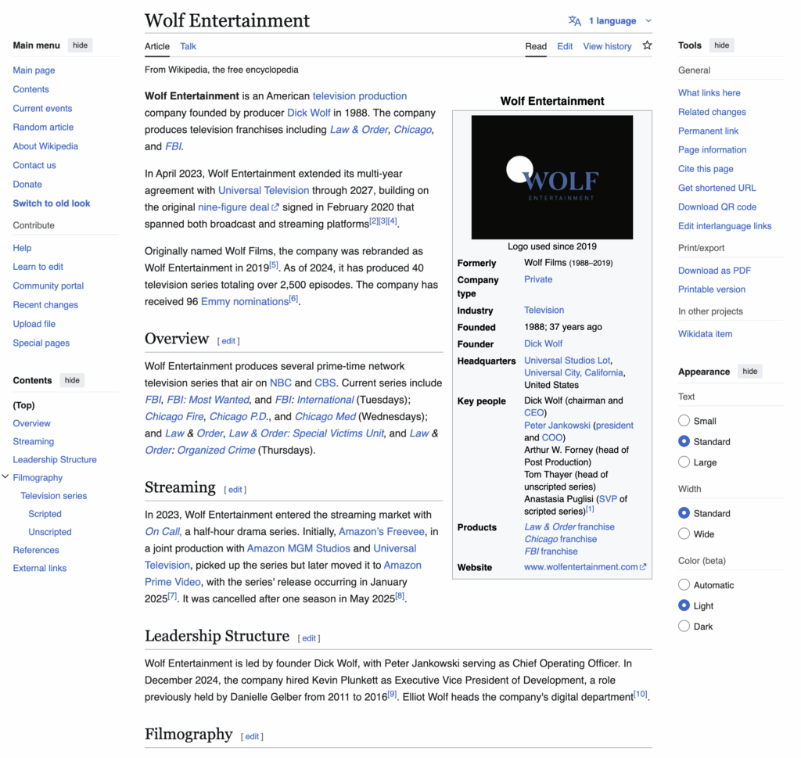This screenshot has height=758, width=801.
Task: Open Private company type link in infobox
Action: 538,279
